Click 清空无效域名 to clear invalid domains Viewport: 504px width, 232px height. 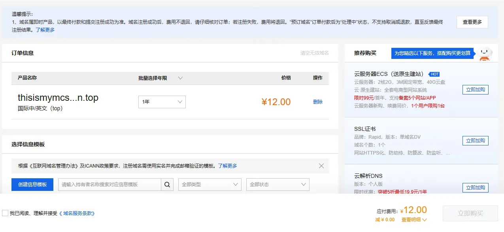[314, 53]
